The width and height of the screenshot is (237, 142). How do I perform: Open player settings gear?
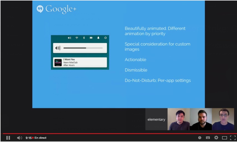[216, 138]
